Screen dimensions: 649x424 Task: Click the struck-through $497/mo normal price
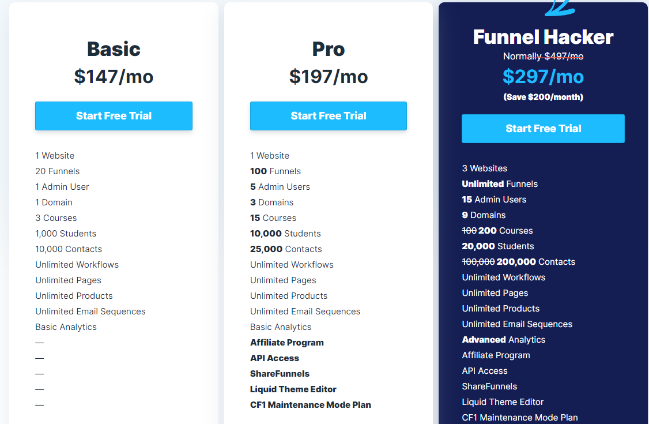[564, 56]
